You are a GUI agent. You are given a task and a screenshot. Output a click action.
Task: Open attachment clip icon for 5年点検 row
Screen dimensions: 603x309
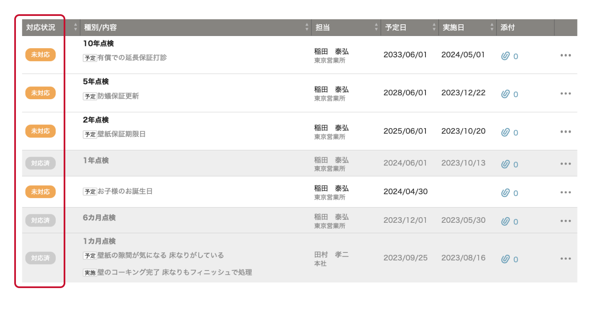point(505,94)
